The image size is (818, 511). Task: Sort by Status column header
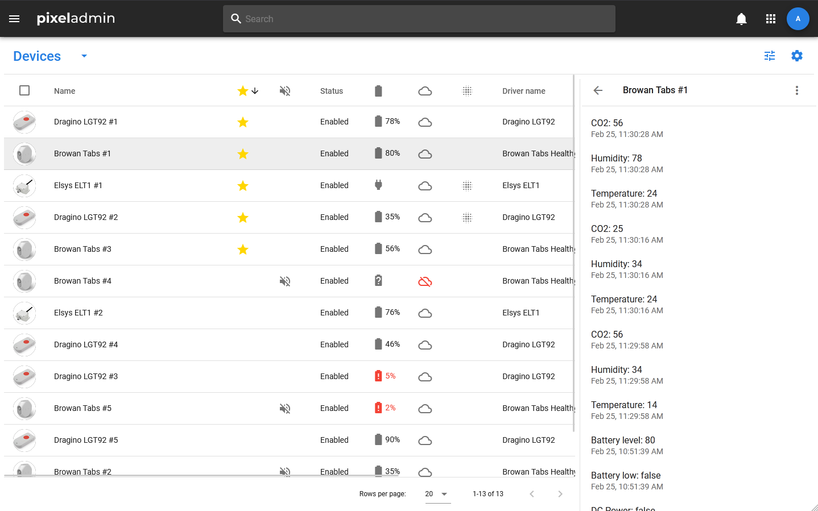point(331,91)
